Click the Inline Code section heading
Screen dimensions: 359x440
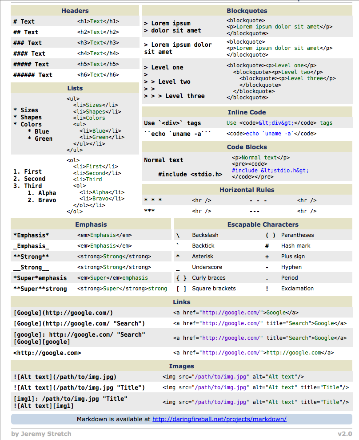[247, 112]
